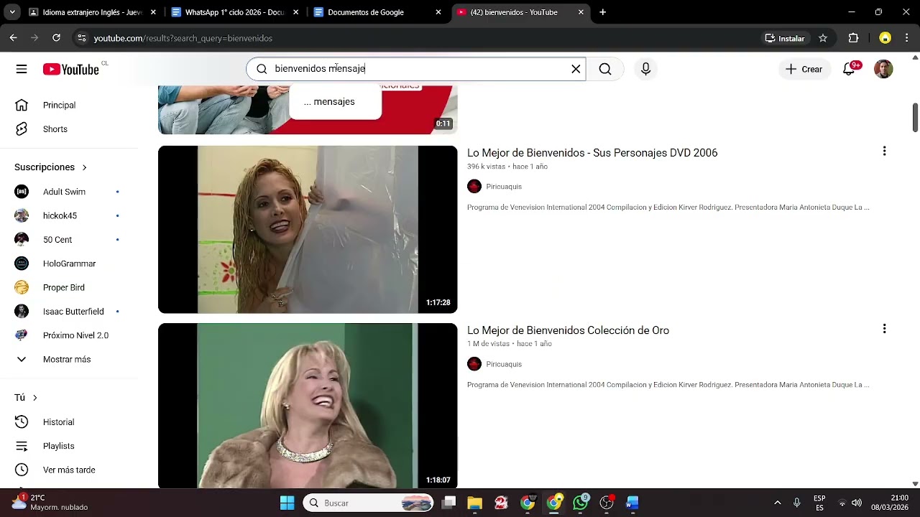
Task: Click the search text field
Action: pos(417,69)
